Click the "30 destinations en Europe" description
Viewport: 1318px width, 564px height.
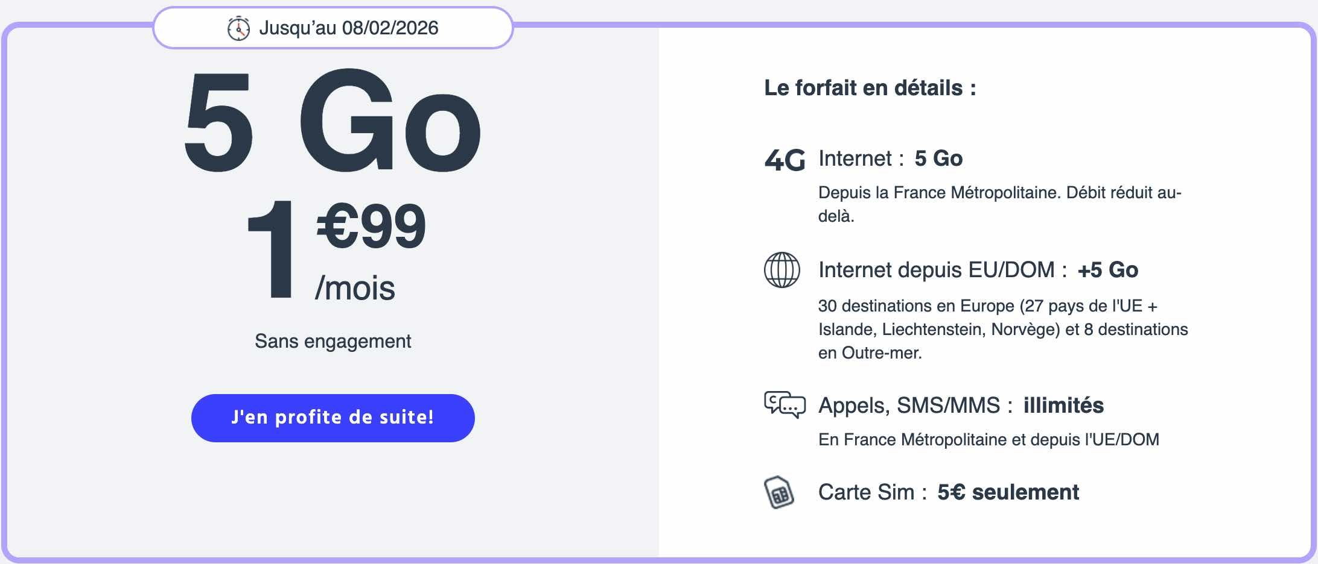(x=1002, y=329)
